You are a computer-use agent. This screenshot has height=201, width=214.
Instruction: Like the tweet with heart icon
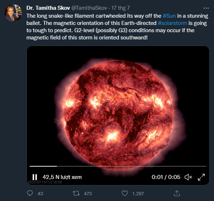click(125, 193)
